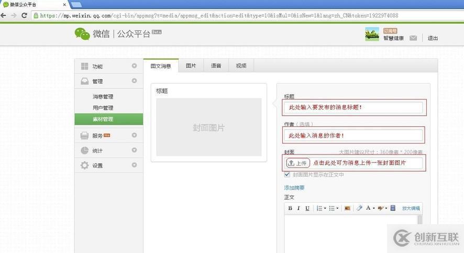Expand the 功能 sidebar section
This screenshot has height=253, width=464.
click(135, 65)
